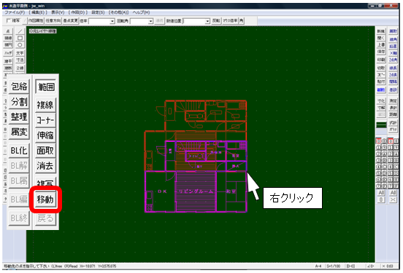Select the 移動 (move) tool
The image size is (403, 273).
(x=45, y=199)
